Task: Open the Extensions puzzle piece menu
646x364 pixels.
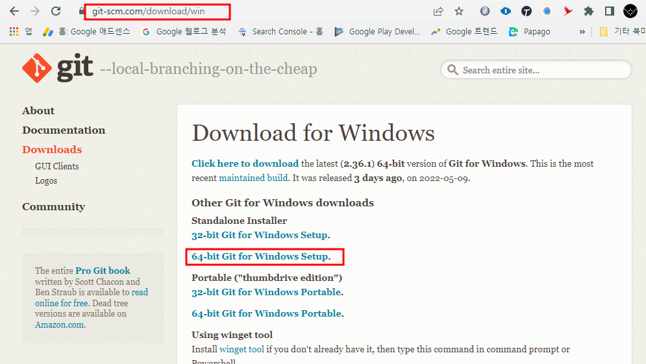Action: [589, 11]
